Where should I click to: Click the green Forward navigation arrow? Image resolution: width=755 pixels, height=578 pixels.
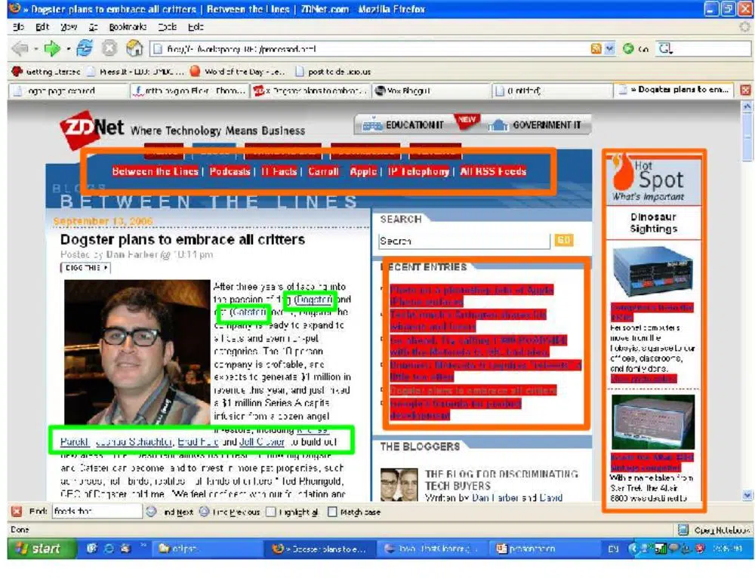pos(52,48)
